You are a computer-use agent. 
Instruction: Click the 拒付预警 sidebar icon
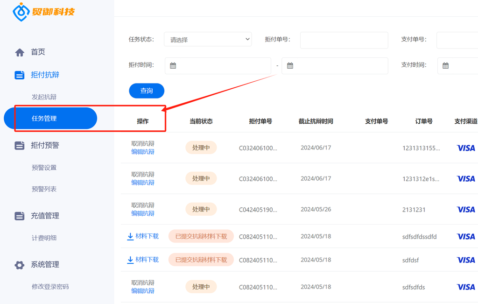click(20, 145)
